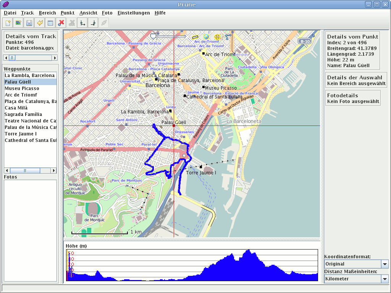This screenshot has width=391, height=293.
Task: Select waypoint Palau de la Música in list
Action: [31, 127]
